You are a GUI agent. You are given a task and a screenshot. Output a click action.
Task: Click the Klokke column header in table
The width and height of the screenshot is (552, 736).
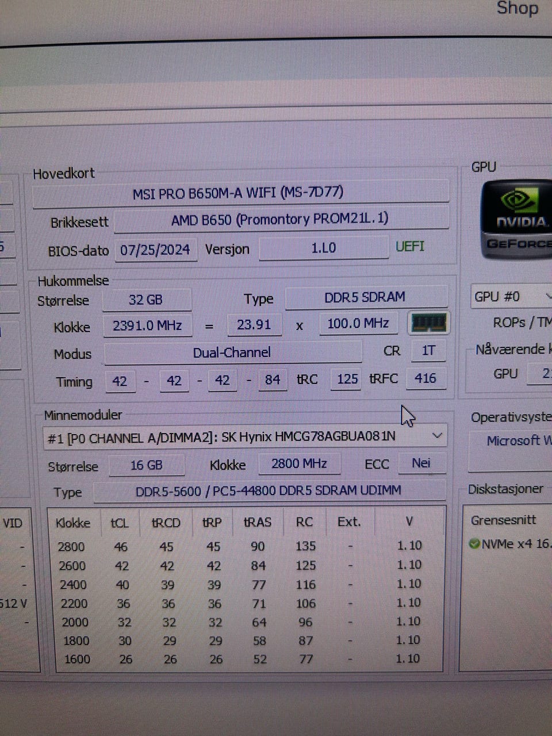click(x=73, y=523)
